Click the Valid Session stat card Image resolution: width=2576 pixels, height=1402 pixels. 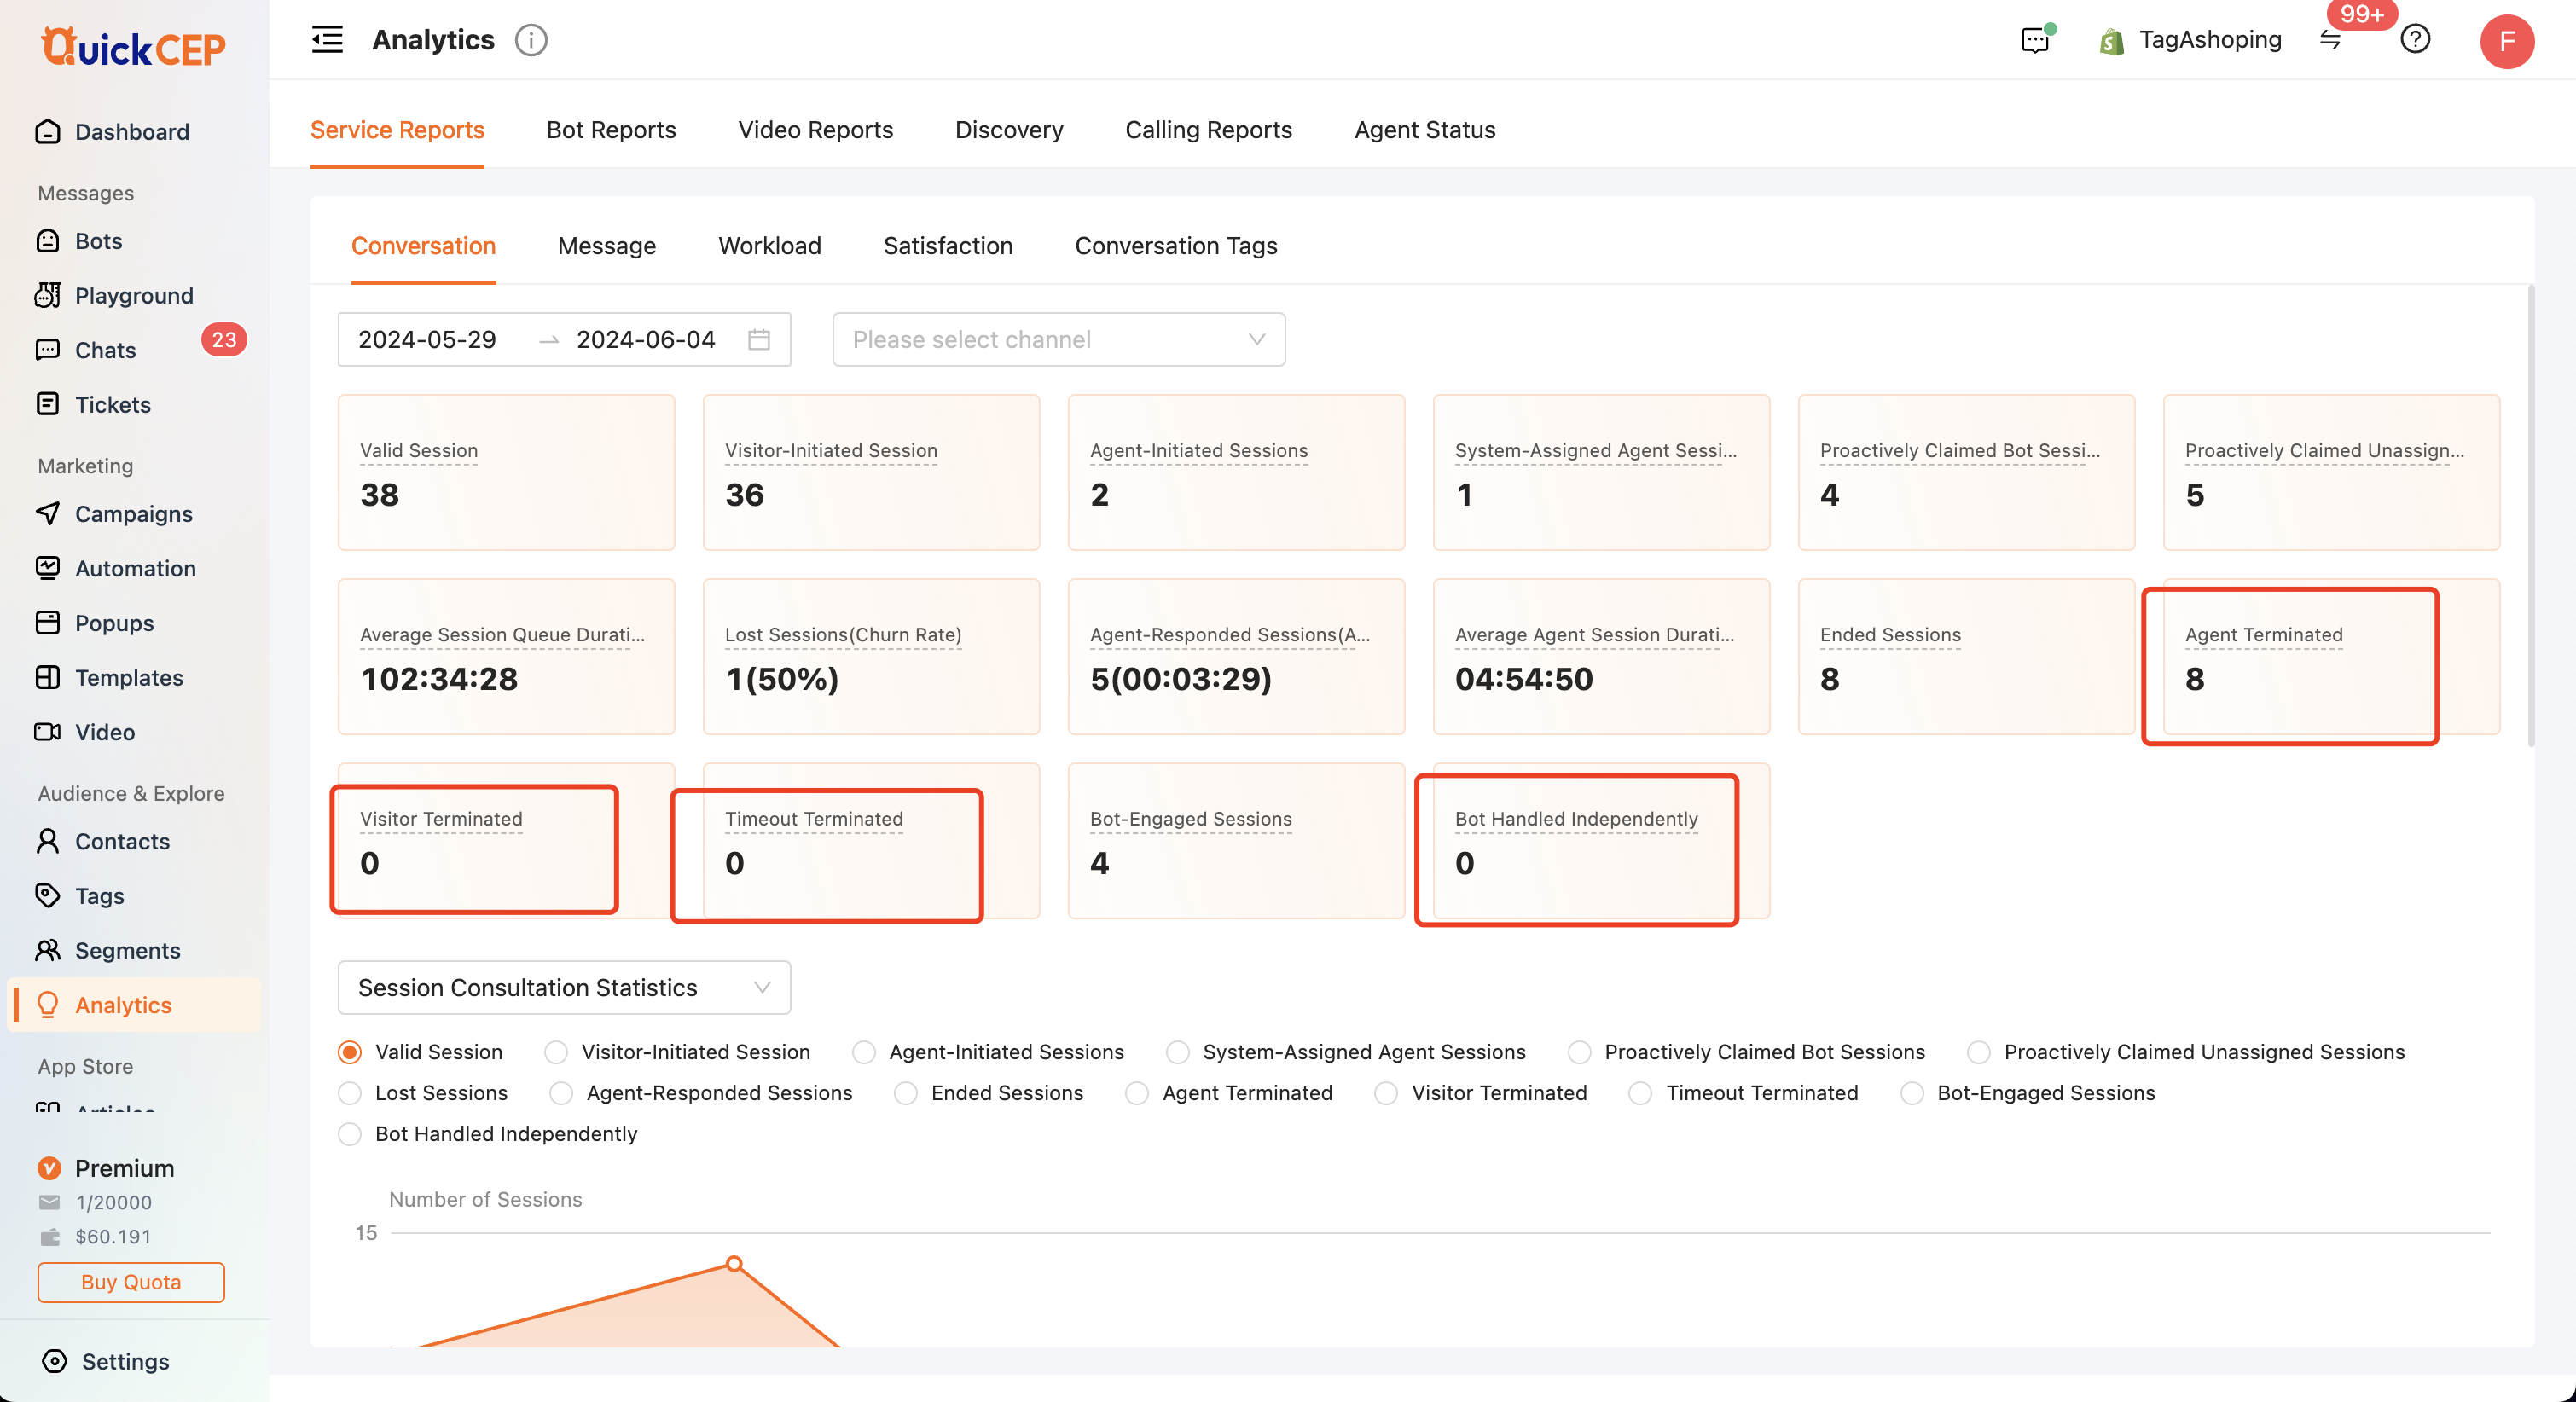[x=506, y=472]
